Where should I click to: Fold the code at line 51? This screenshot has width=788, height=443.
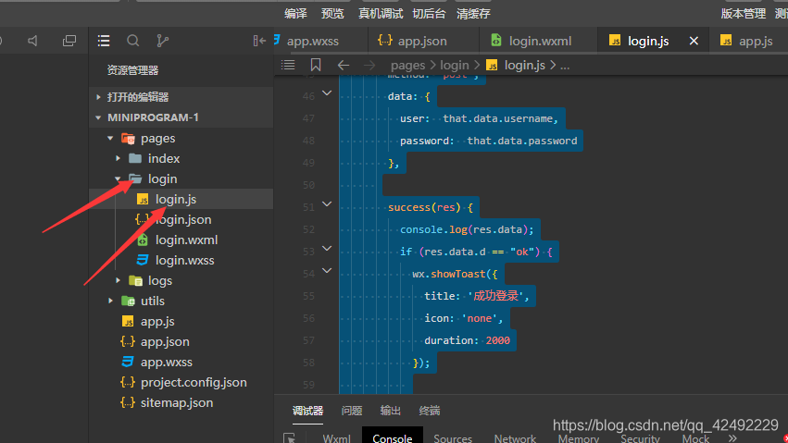[x=327, y=203]
